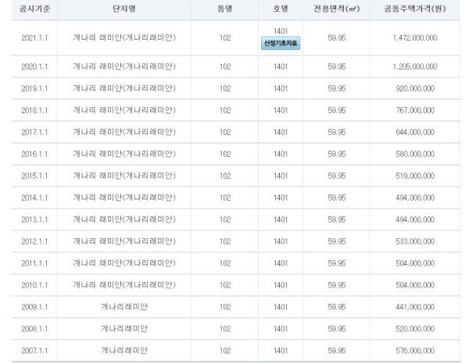469x364 pixels.
Task: Click the 2016.1.1 date cell
Action: tap(34, 154)
